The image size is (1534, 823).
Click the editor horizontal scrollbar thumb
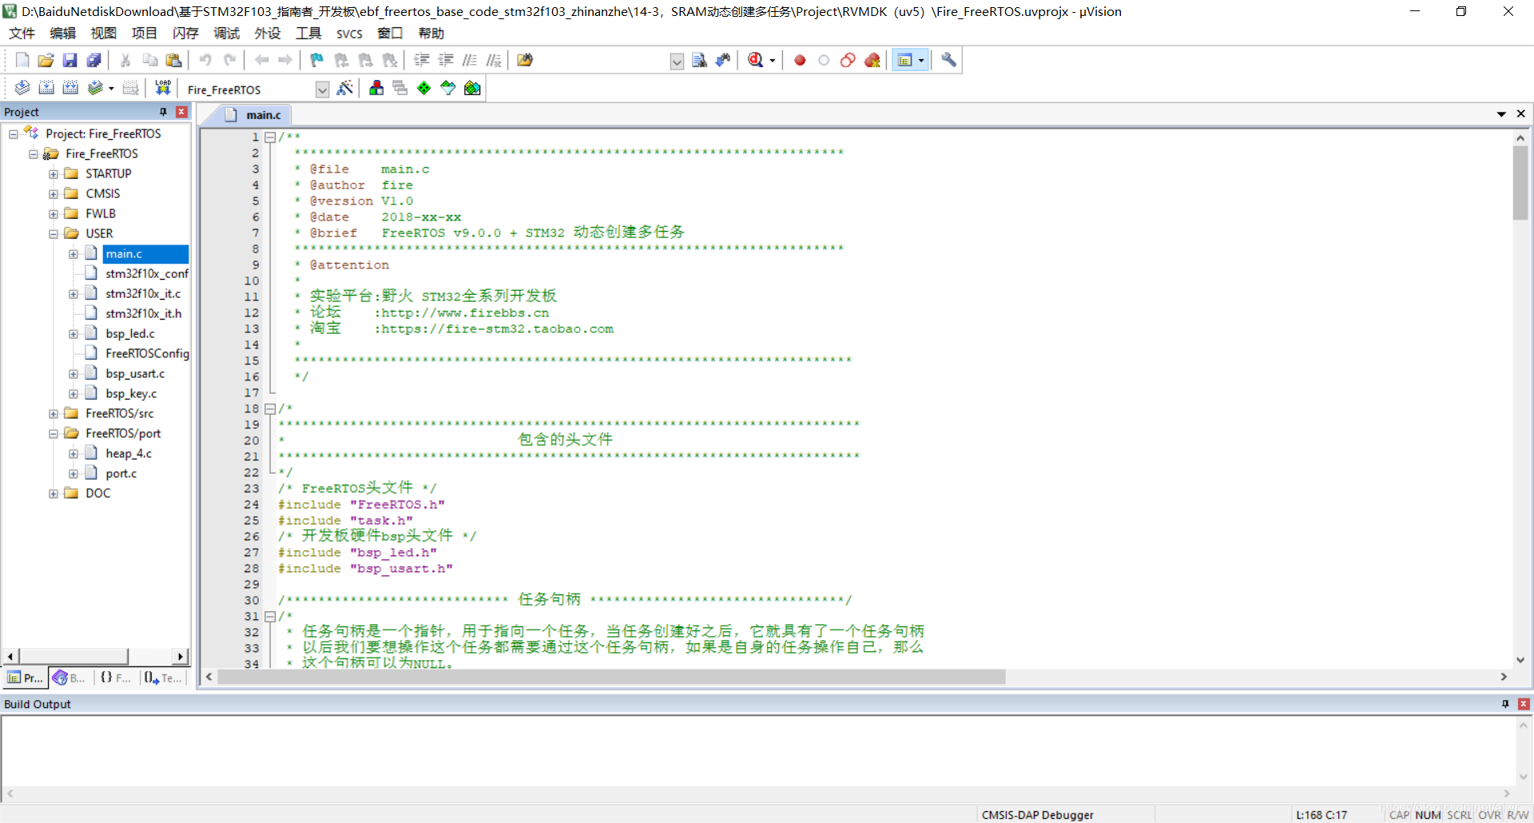pyautogui.click(x=611, y=677)
